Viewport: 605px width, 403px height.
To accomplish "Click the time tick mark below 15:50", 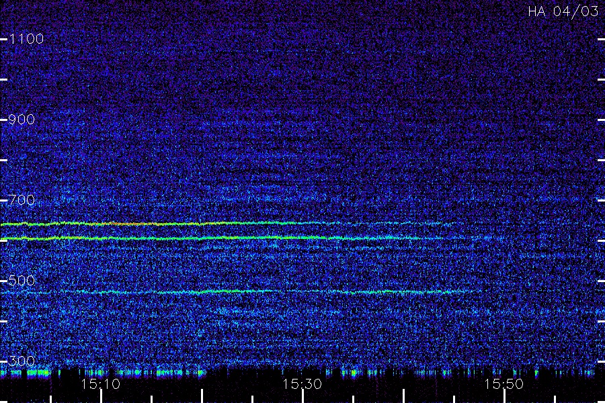I will point(504,396).
